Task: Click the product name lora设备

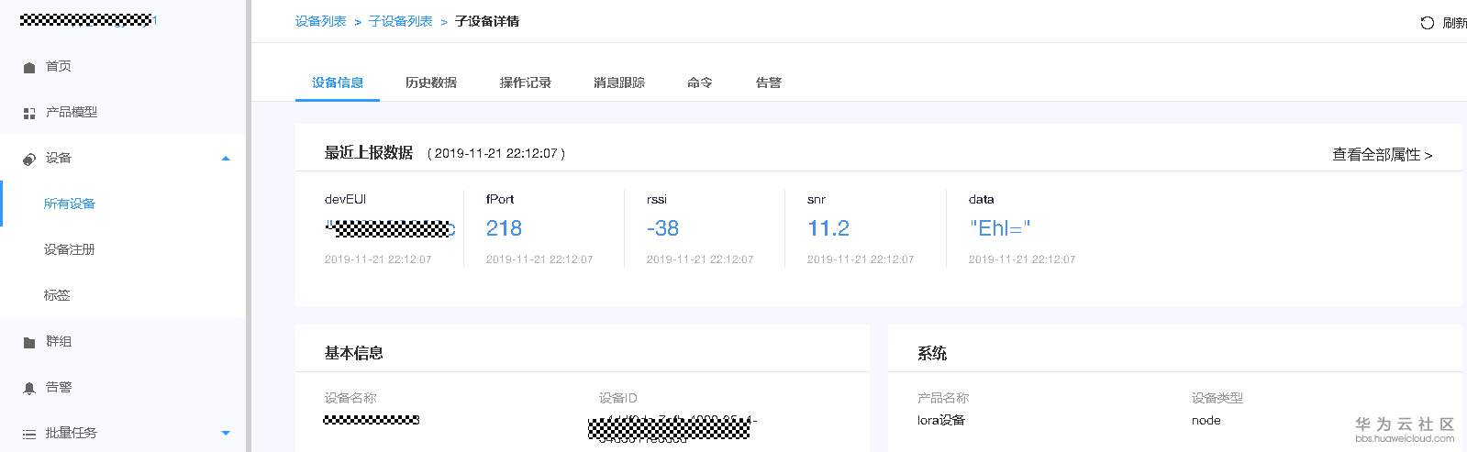Action: tap(941, 420)
